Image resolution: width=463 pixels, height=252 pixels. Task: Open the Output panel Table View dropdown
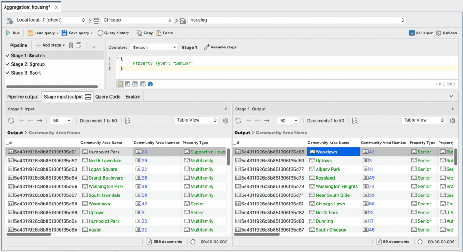point(423,120)
